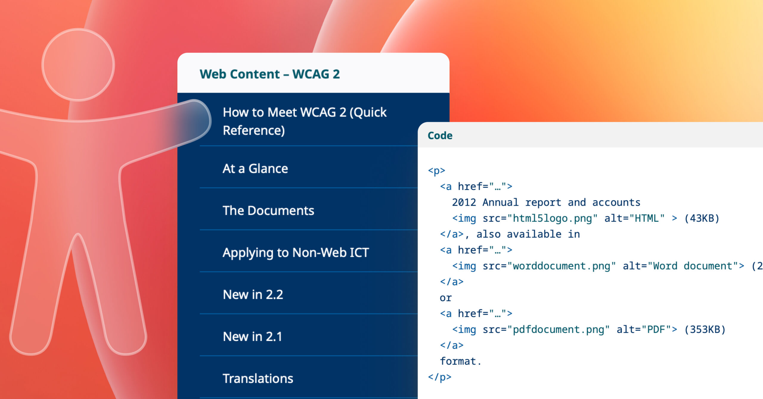The height and width of the screenshot is (399, 763).
Task: Click the pdfdocument.png image tag line
Action: pos(588,329)
